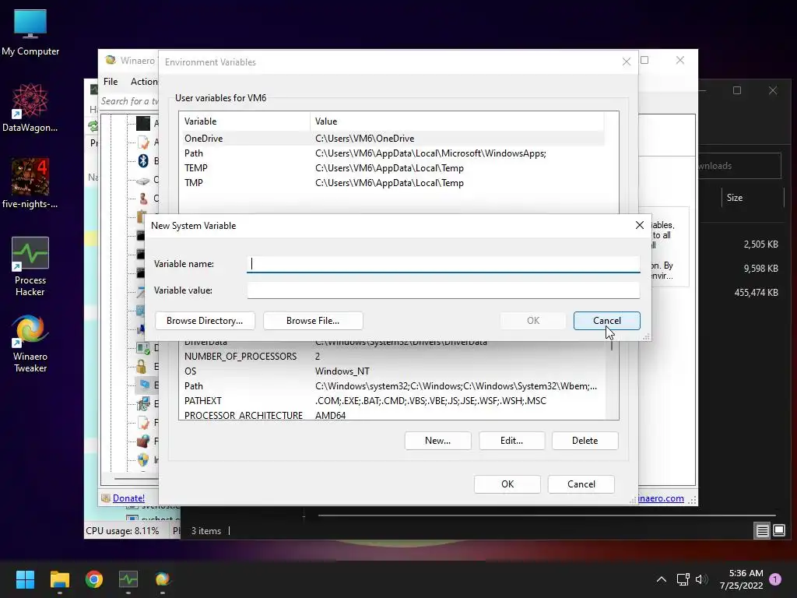Open the taskbar clock and date
The image size is (797, 598).
coord(741,579)
